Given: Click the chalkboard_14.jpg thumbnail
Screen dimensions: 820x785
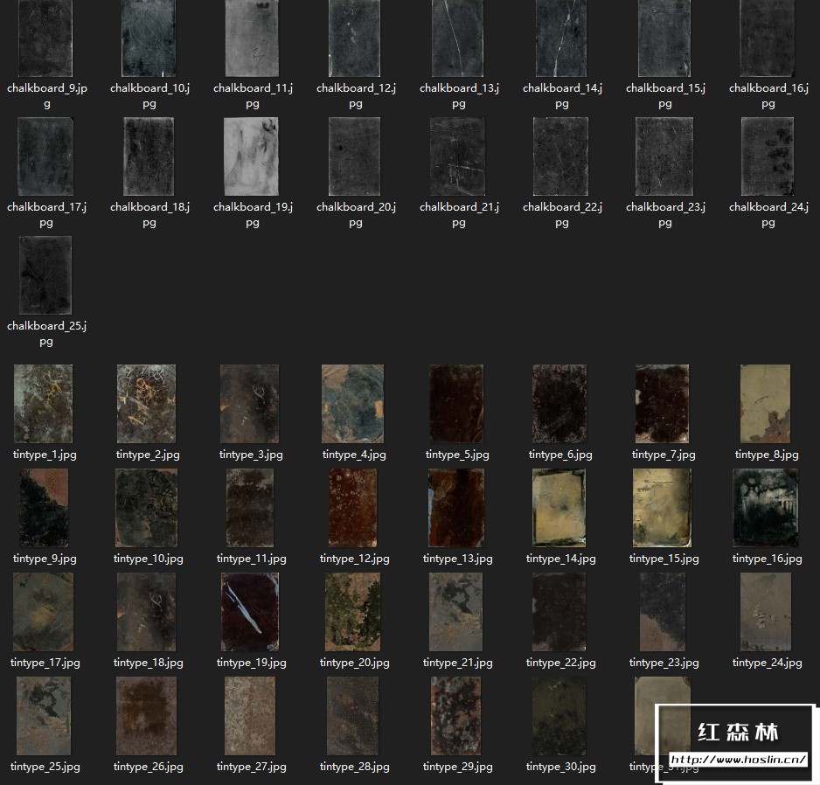Looking at the screenshot, I should coord(560,38).
